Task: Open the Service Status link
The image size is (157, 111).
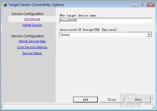Action: pyautogui.click(x=32, y=53)
